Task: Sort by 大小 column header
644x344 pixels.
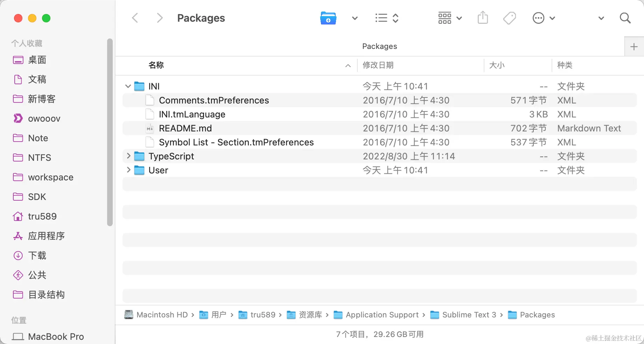Action: [497, 65]
